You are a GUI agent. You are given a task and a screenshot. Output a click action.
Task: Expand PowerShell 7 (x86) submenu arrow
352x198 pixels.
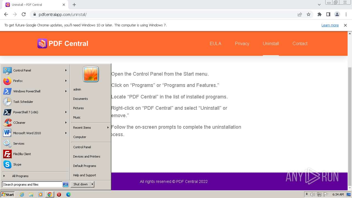(66, 112)
